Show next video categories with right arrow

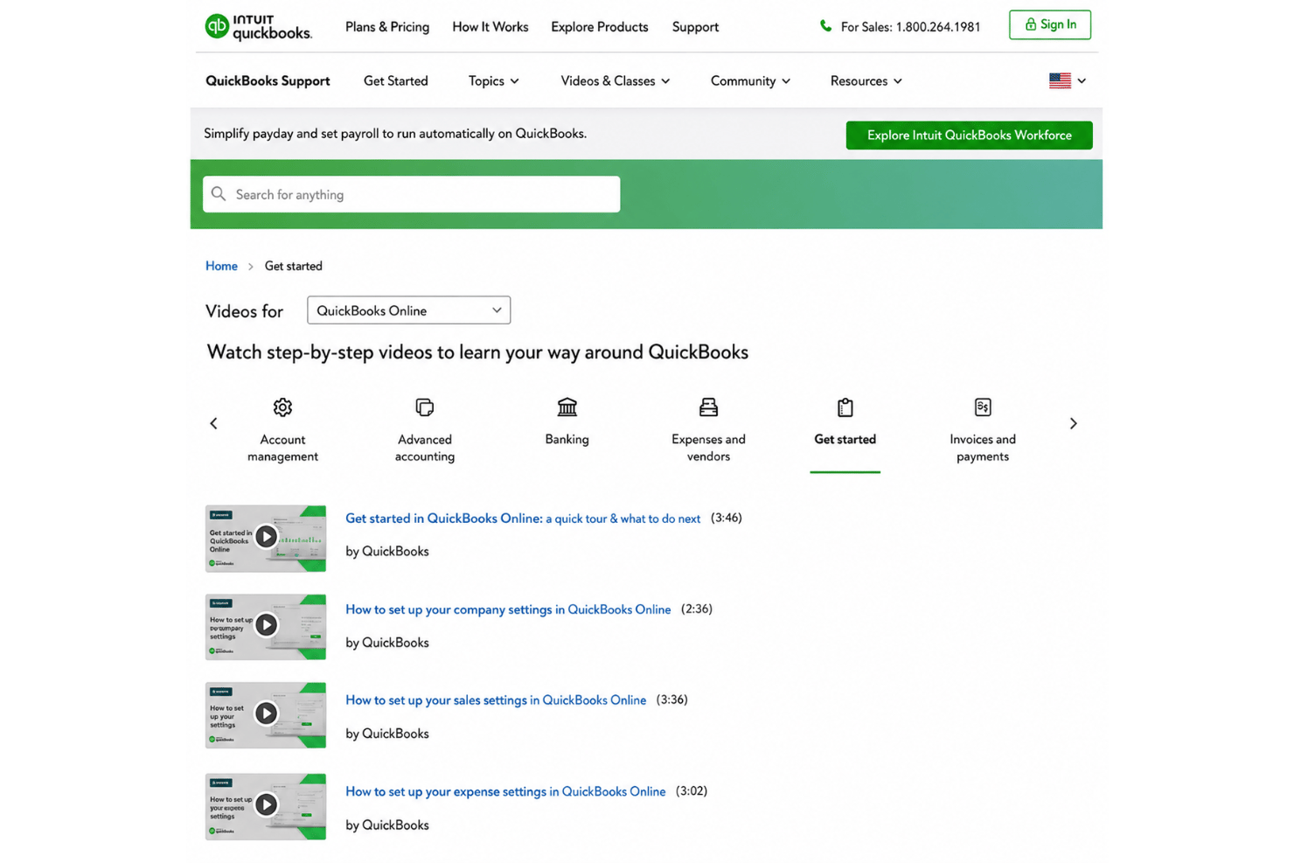pyautogui.click(x=1074, y=423)
